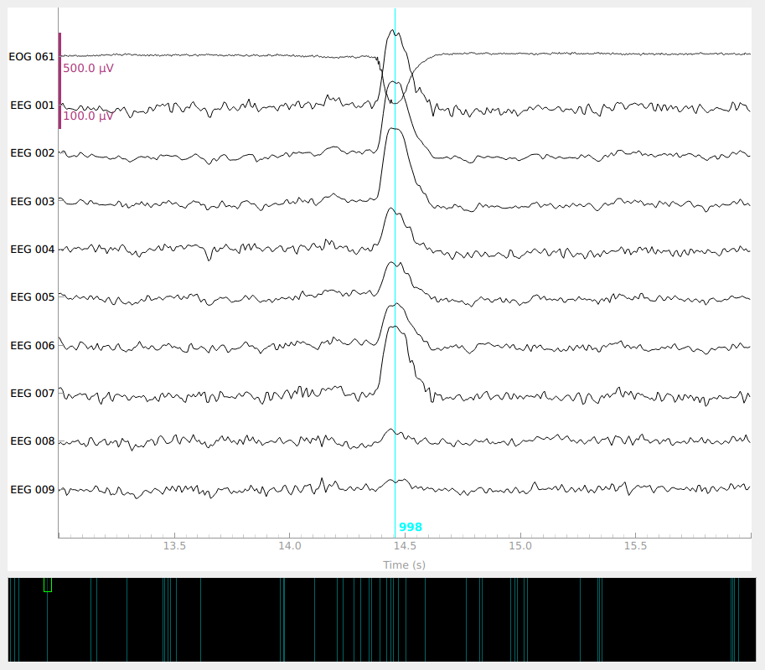Viewport: 765px width, 670px height.
Task: Click the Time (s) axis label
Action: click(x=404, y=564)
